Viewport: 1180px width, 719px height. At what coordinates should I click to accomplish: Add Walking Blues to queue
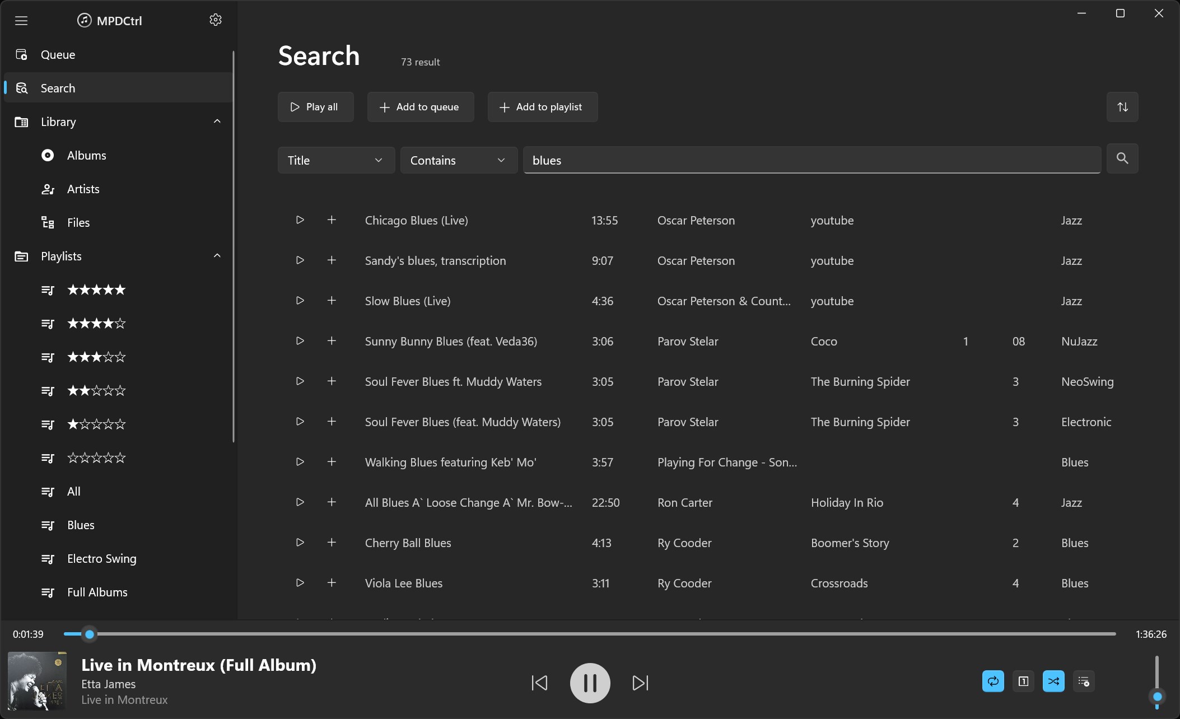click(332, 462)
